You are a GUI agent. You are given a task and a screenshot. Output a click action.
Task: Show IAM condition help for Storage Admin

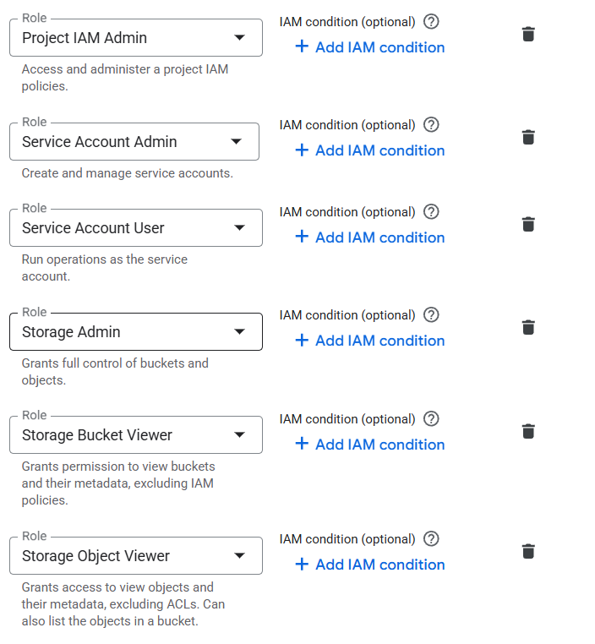click(431, 315)
